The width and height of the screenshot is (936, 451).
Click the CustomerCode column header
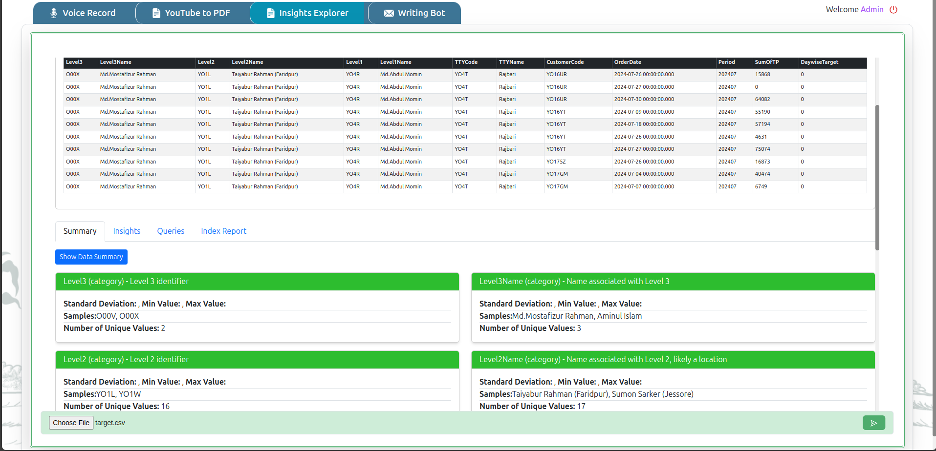(565, 62)
